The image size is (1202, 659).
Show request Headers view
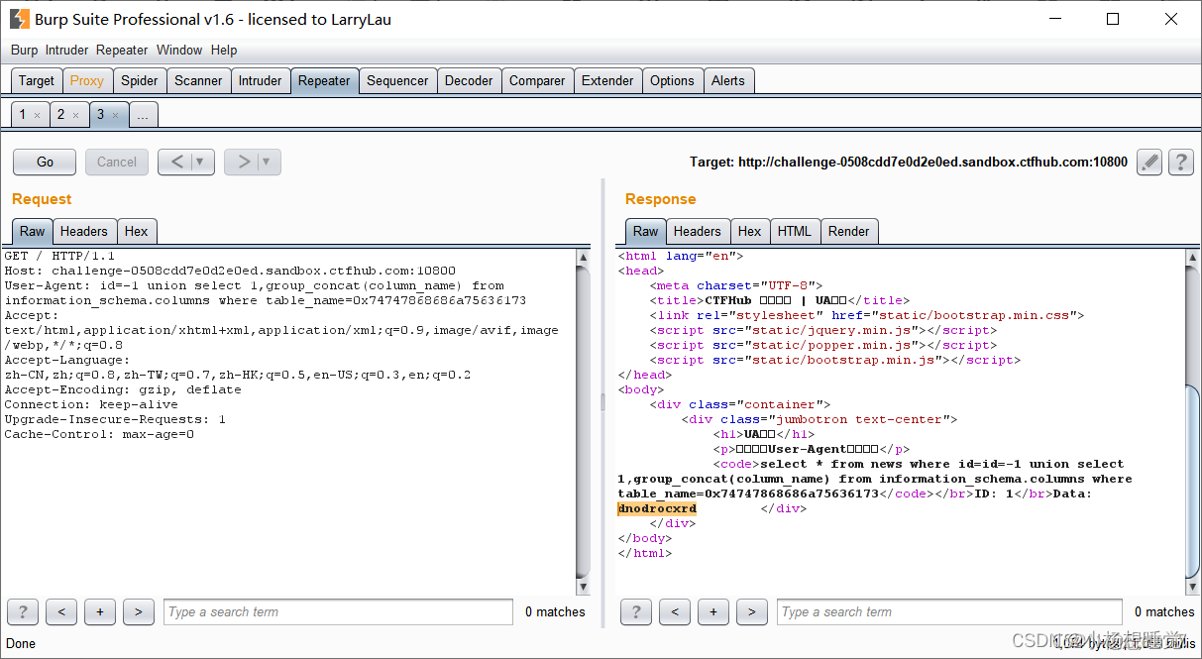(x=84, y=231)
